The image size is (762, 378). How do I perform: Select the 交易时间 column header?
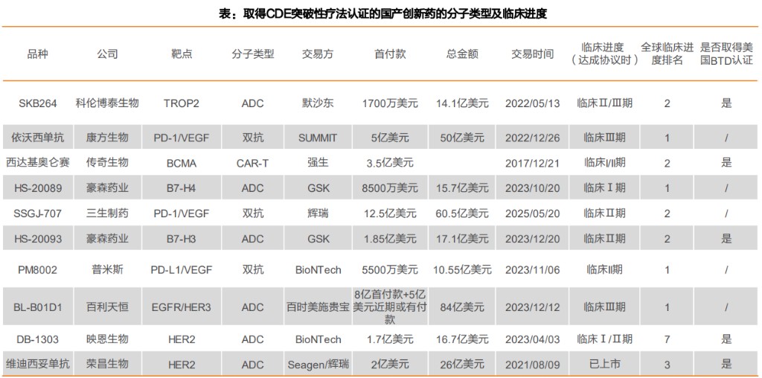coord(533,54)
